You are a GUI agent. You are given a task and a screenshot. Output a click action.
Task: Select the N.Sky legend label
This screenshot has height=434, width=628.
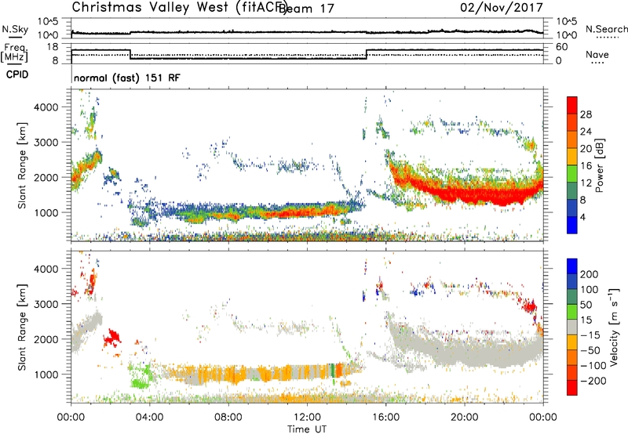tap(15, 29)
